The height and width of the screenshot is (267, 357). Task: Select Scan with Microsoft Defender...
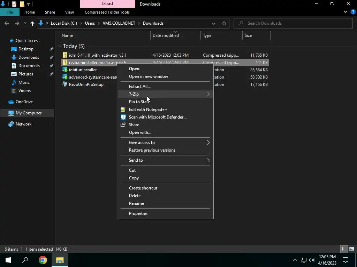pyautogui.click(x=165, y=117)
